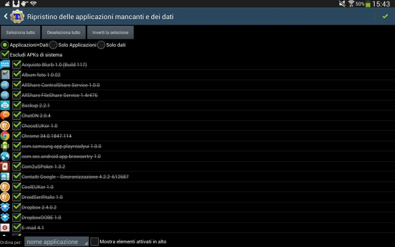Tap com.sec.android.app.browsertry 1.0 text

tap(61, 156)
